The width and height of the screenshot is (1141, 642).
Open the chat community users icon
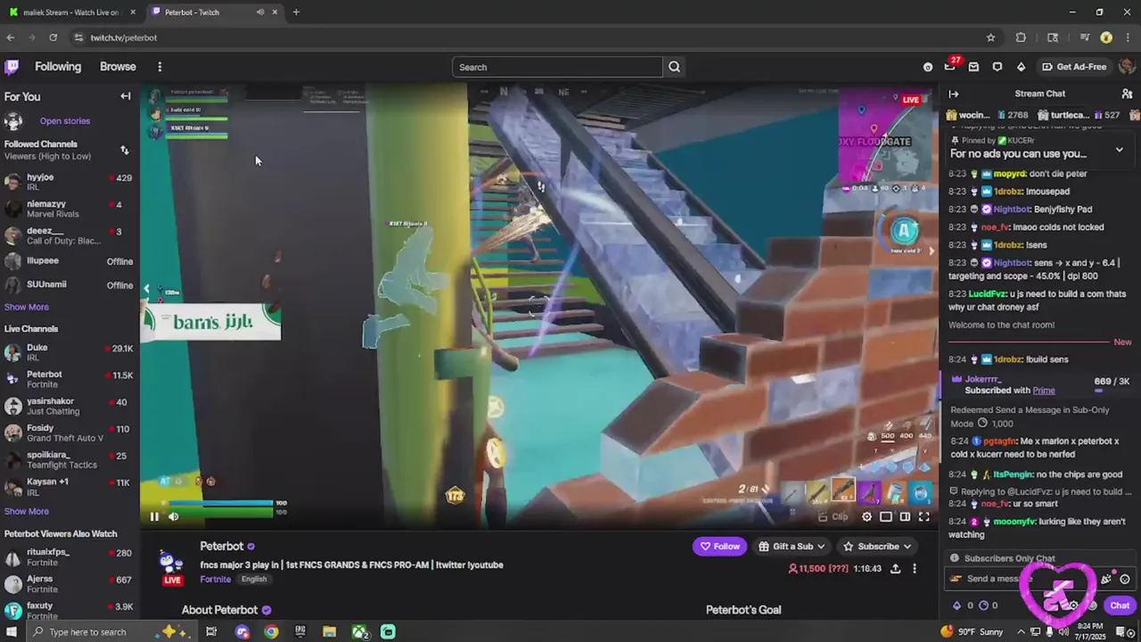pos(1127,94)
